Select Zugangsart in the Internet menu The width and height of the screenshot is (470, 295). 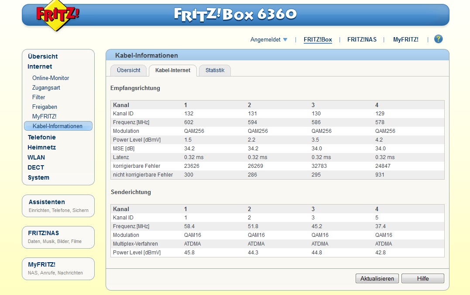pos(46,88)
